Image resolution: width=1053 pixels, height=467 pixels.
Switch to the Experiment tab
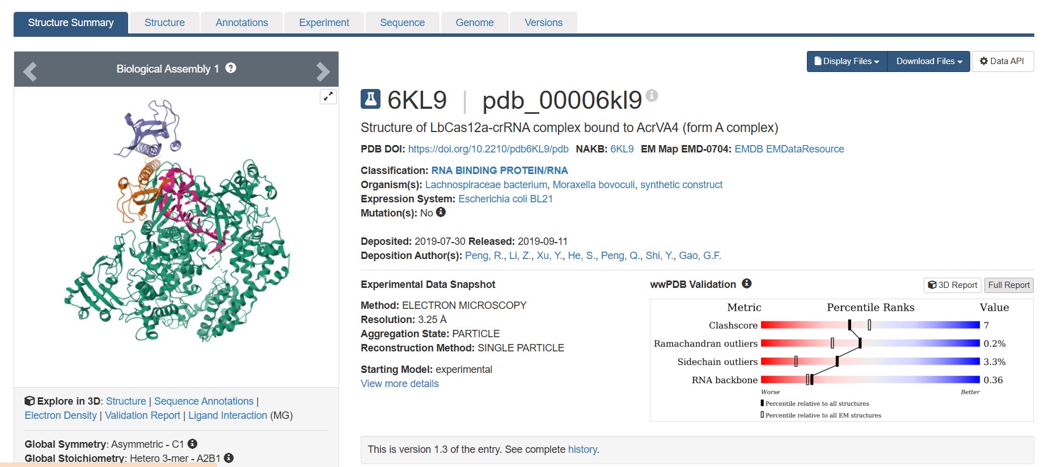324,23
